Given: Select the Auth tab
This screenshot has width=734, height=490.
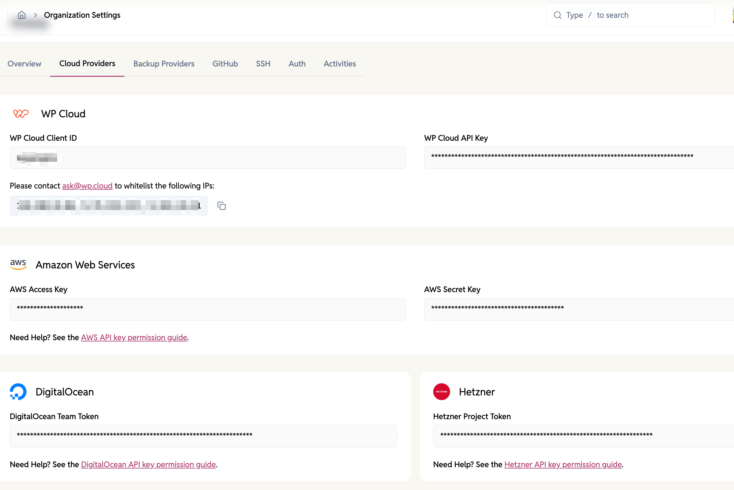Looking at the screenshot, I should tap(297, 64).
